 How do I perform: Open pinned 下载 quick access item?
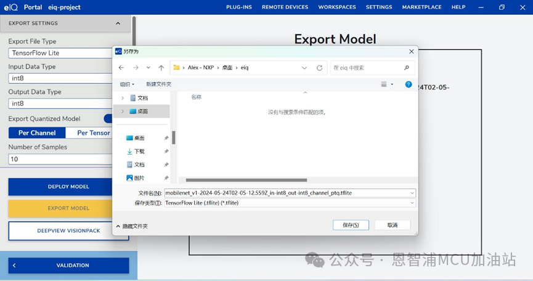[139, 151]
